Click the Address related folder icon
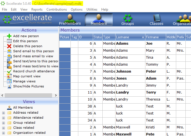The width and height of the screenshot is (191, 136). pos(9,113)
